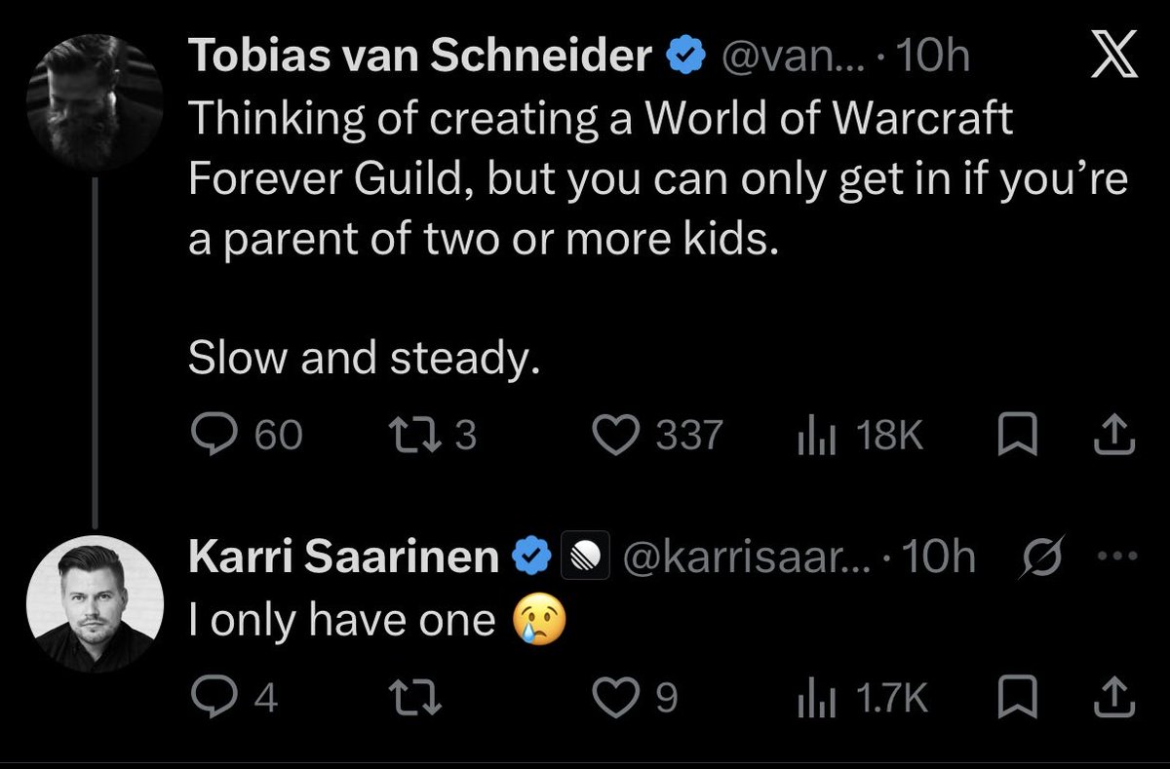Open Tobias van Schneider's profile name

420,58
